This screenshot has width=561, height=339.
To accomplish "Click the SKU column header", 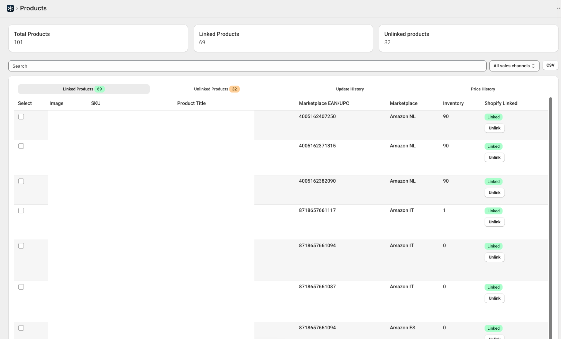I will click(96, 103).
